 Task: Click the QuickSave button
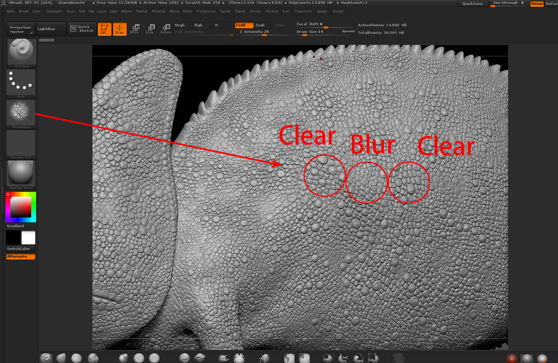473,3
